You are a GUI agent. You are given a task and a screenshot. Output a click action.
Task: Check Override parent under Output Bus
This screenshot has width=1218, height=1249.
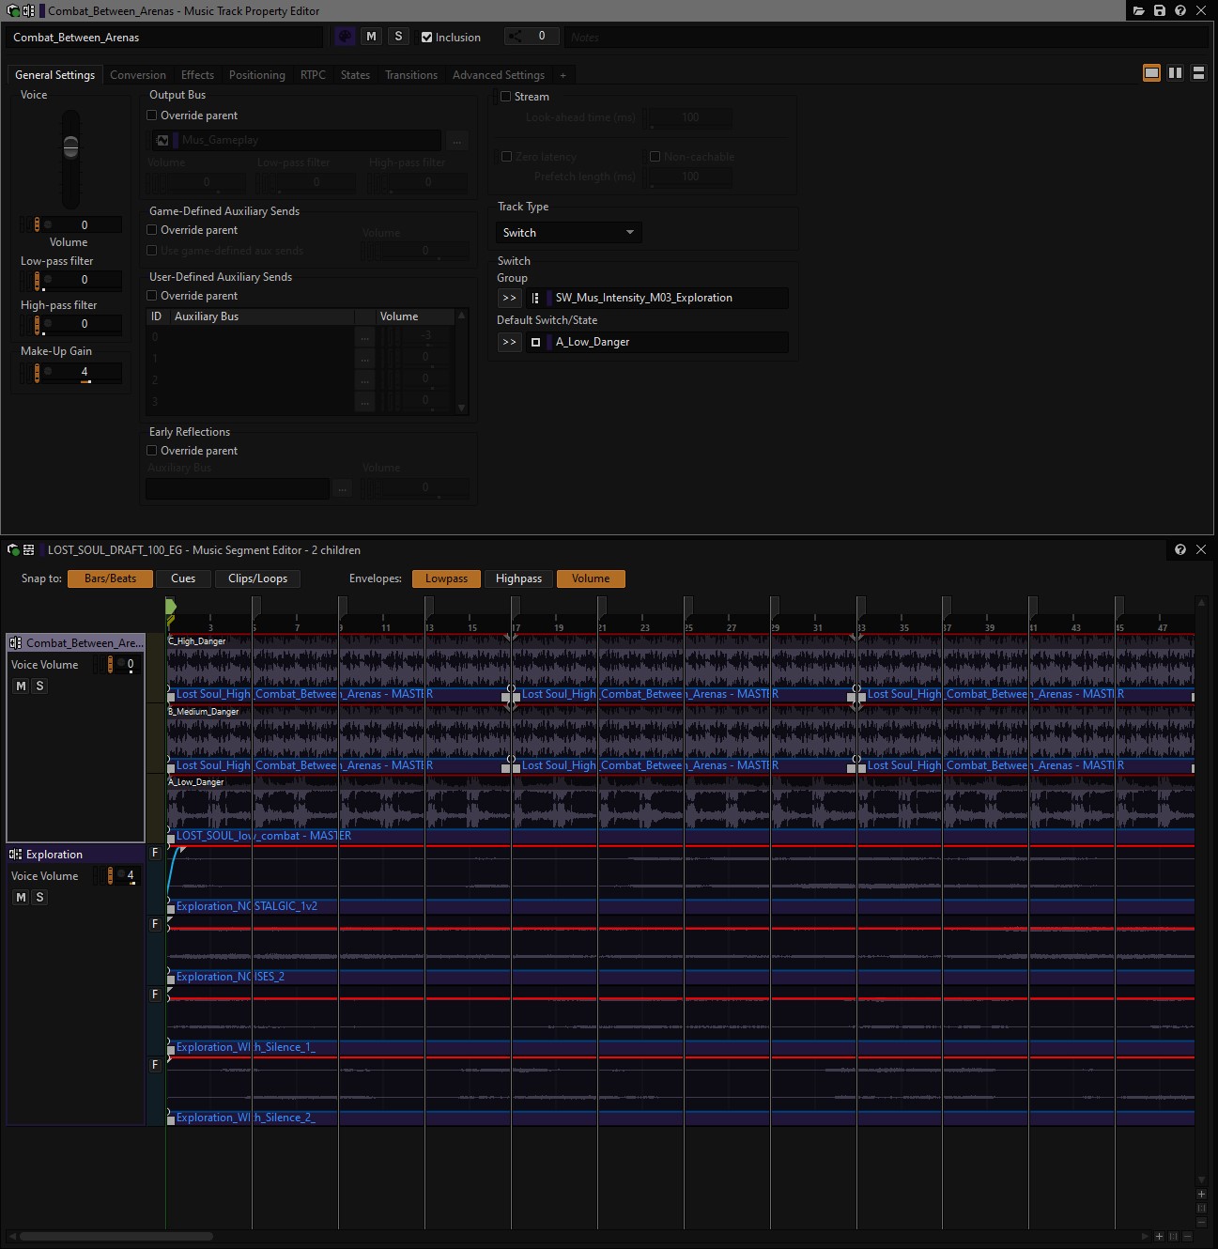click(151, 115)
